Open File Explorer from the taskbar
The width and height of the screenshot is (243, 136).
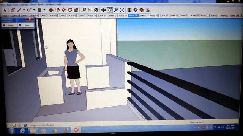(33, 131)
